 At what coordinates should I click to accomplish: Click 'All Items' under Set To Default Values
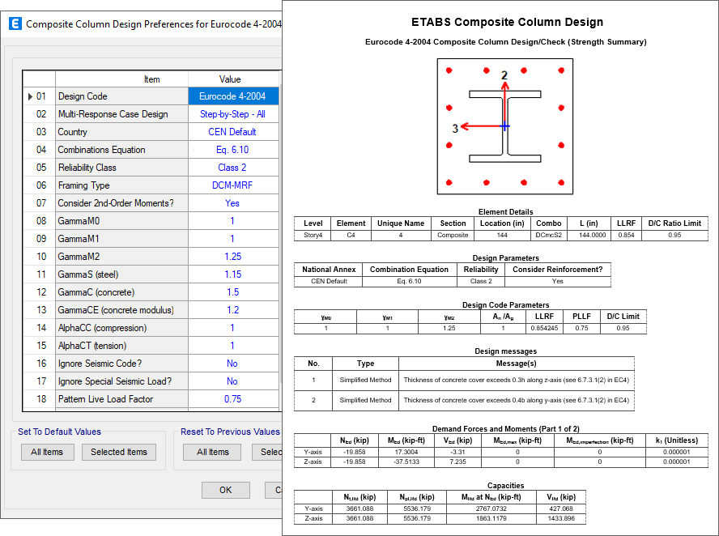(x=47, y=452)
